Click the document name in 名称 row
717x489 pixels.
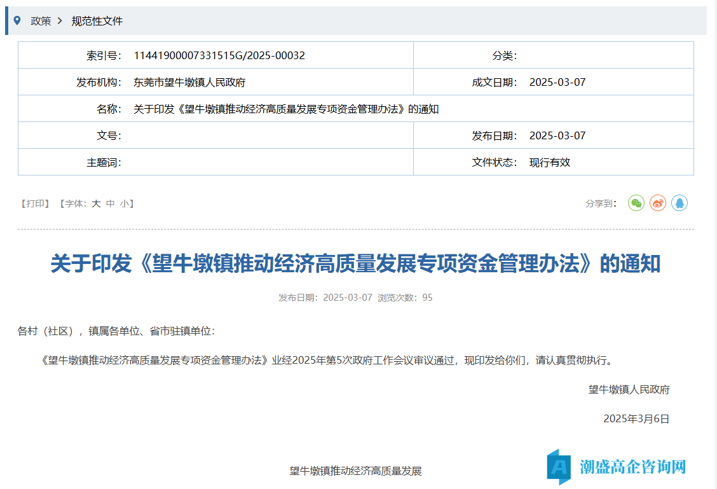tap(286, 109)
